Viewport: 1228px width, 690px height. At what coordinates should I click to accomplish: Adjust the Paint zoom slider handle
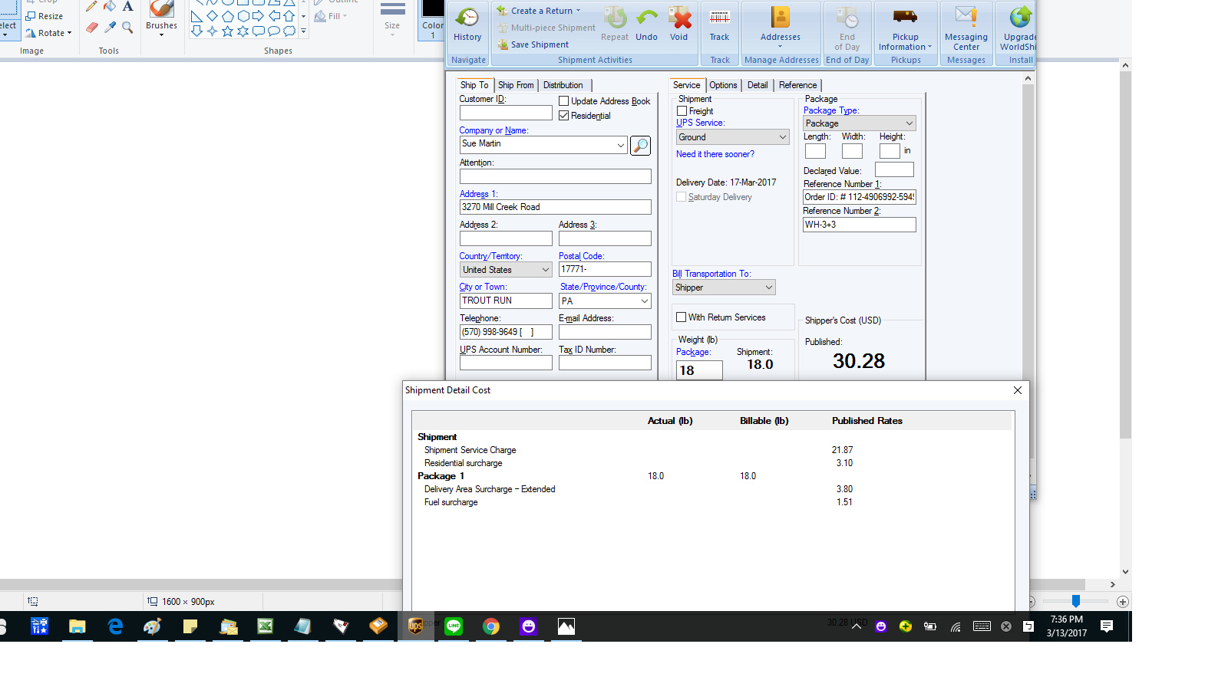[1076, 602]
